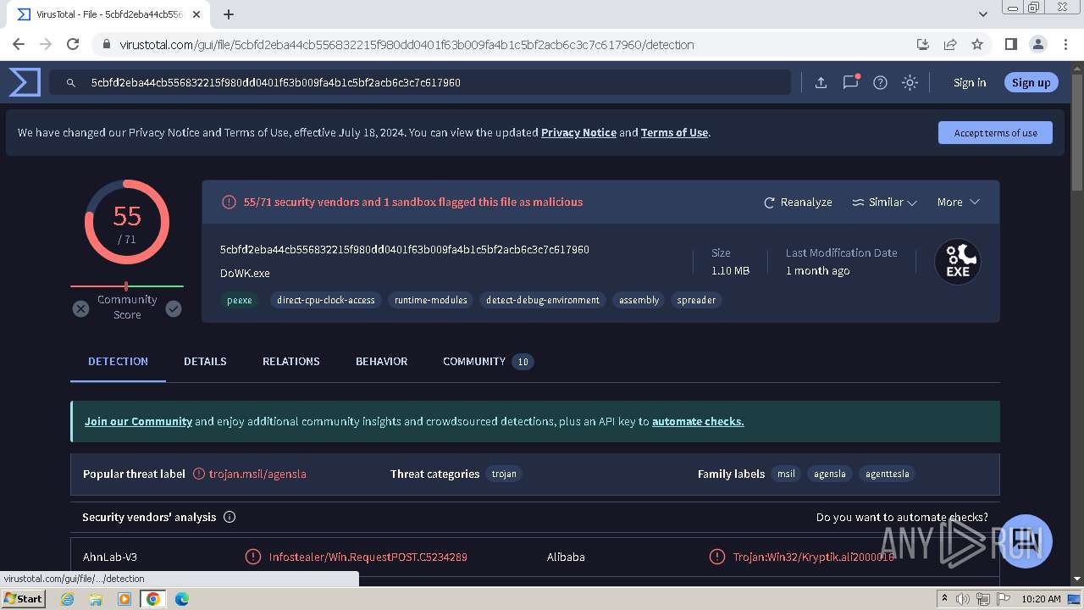Open the Privacy Notice link
This screenshot has height=610, width=1084.
point(578,132)
